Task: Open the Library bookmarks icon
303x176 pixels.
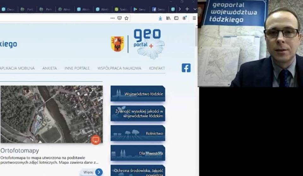Action: point(169,18)
